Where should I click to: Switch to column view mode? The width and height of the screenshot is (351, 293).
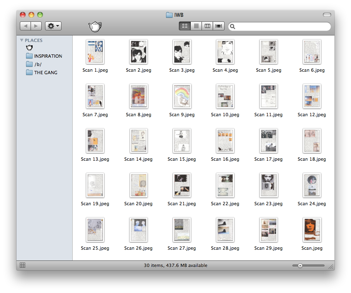207,26
